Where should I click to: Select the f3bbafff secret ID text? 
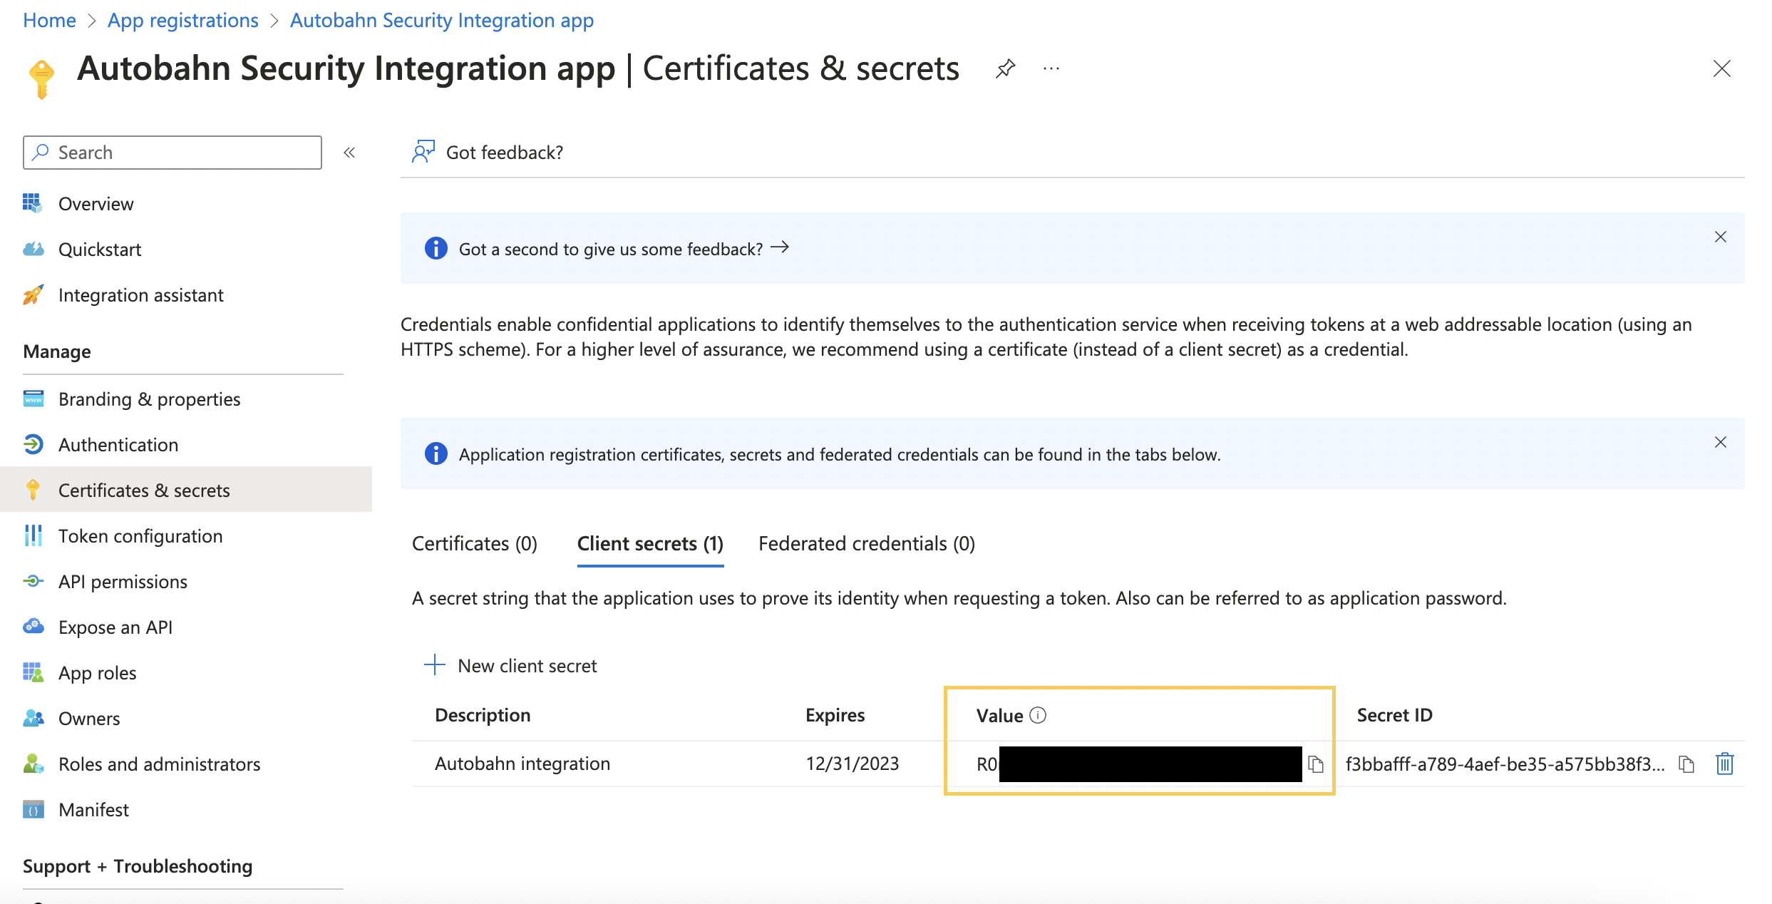pos(1505,764)
